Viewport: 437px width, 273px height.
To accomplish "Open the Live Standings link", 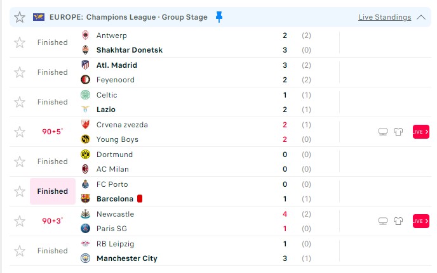I will click(385, 17).
